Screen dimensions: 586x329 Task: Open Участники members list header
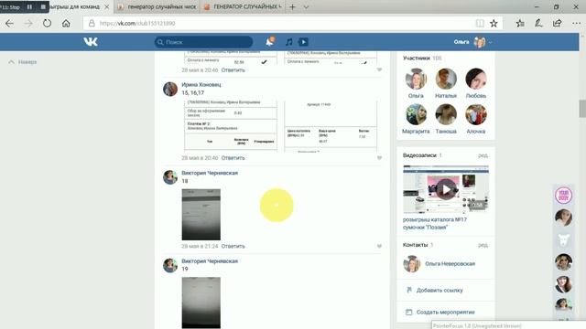click(x=422, y=58)
